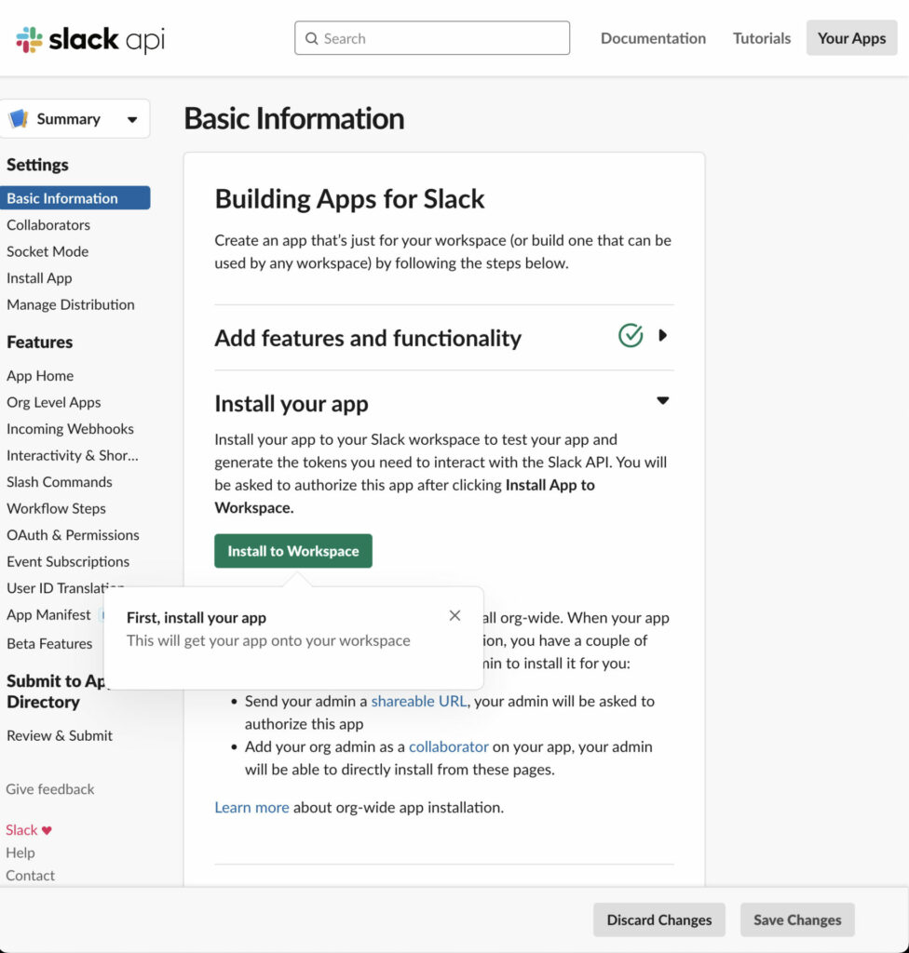909x953 pixels.
Task: Click the Slack API logo
Action: tap(90, 39)
